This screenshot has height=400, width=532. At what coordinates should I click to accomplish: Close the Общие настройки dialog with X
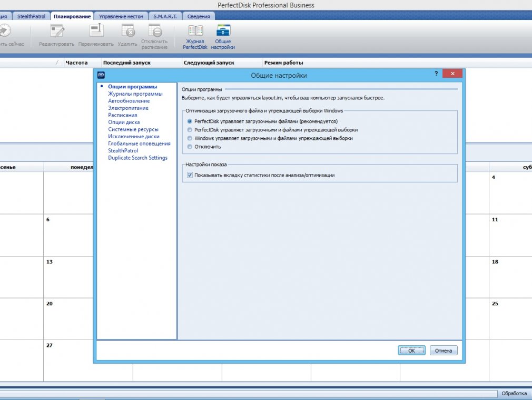click(452, 74)
